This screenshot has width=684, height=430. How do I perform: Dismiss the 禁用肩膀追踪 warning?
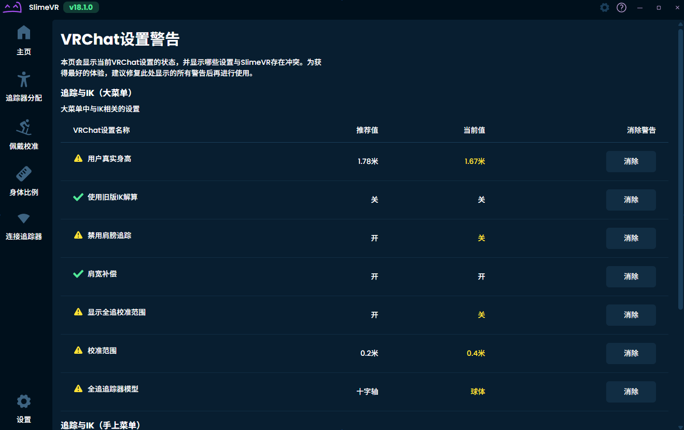631,238
